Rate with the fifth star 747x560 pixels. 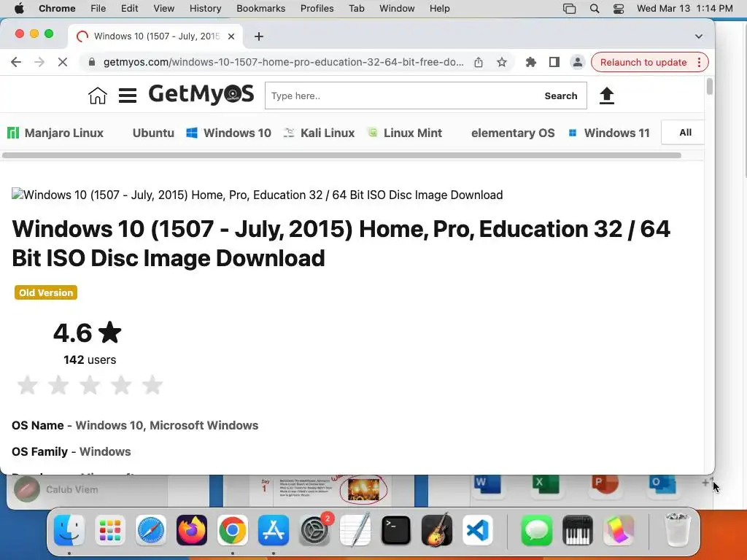coord(152,385)
